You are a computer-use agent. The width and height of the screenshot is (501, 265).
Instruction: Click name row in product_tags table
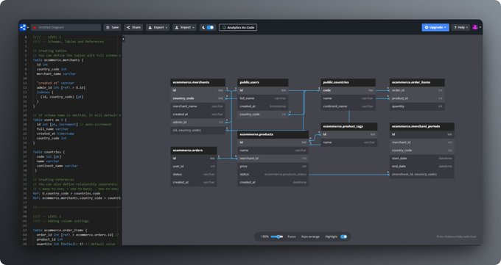point(349,142)
